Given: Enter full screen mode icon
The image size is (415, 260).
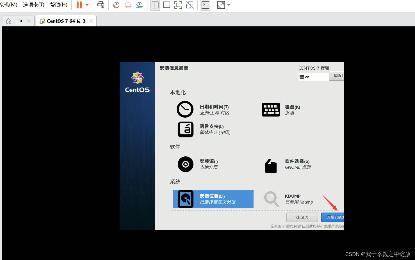Looking at the screenshot, I should [x=178, y=5].
